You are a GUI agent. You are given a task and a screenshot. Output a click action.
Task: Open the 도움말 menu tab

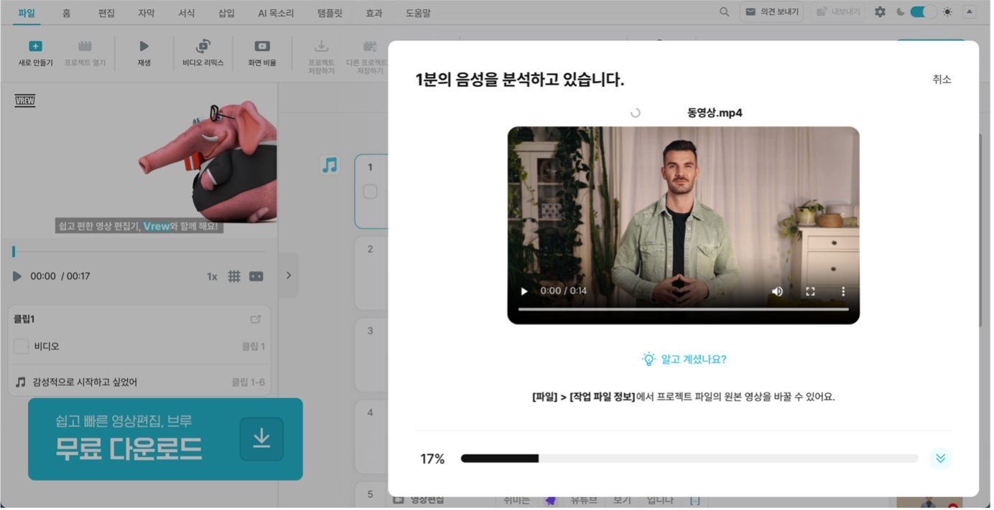[418, 13]
